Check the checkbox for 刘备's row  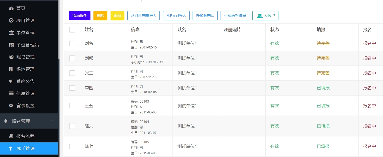point(72,43)
